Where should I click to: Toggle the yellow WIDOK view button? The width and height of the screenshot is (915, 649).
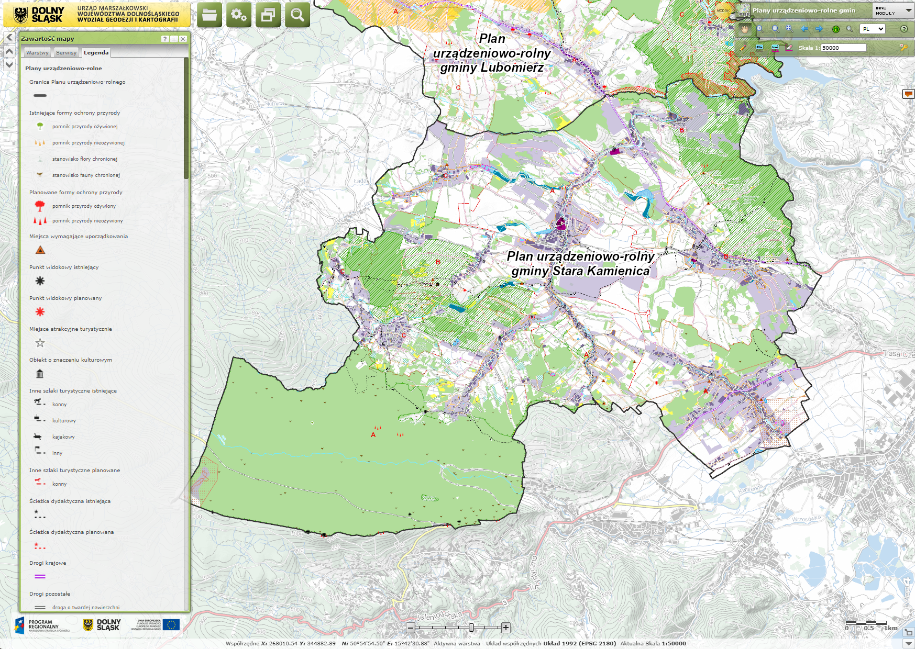point(723,10)
